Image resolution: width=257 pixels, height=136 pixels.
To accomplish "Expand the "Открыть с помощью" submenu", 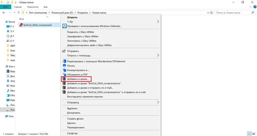I will coord(158,55).
